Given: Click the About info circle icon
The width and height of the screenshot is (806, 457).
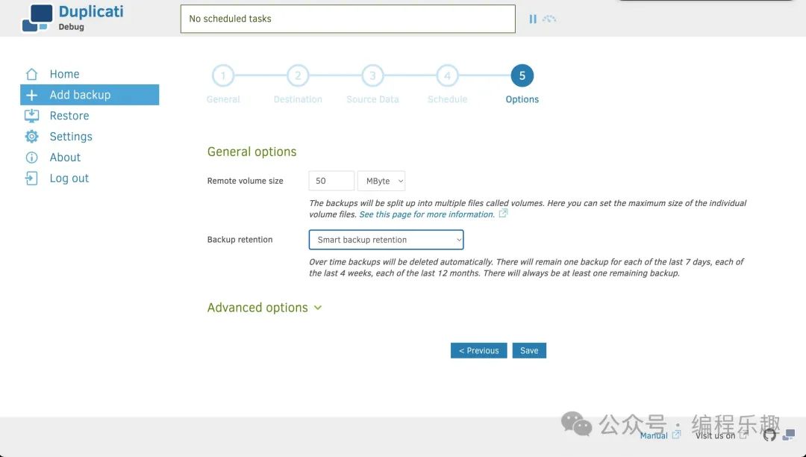Looking at the screenshot, I should (x=31, y=158).
